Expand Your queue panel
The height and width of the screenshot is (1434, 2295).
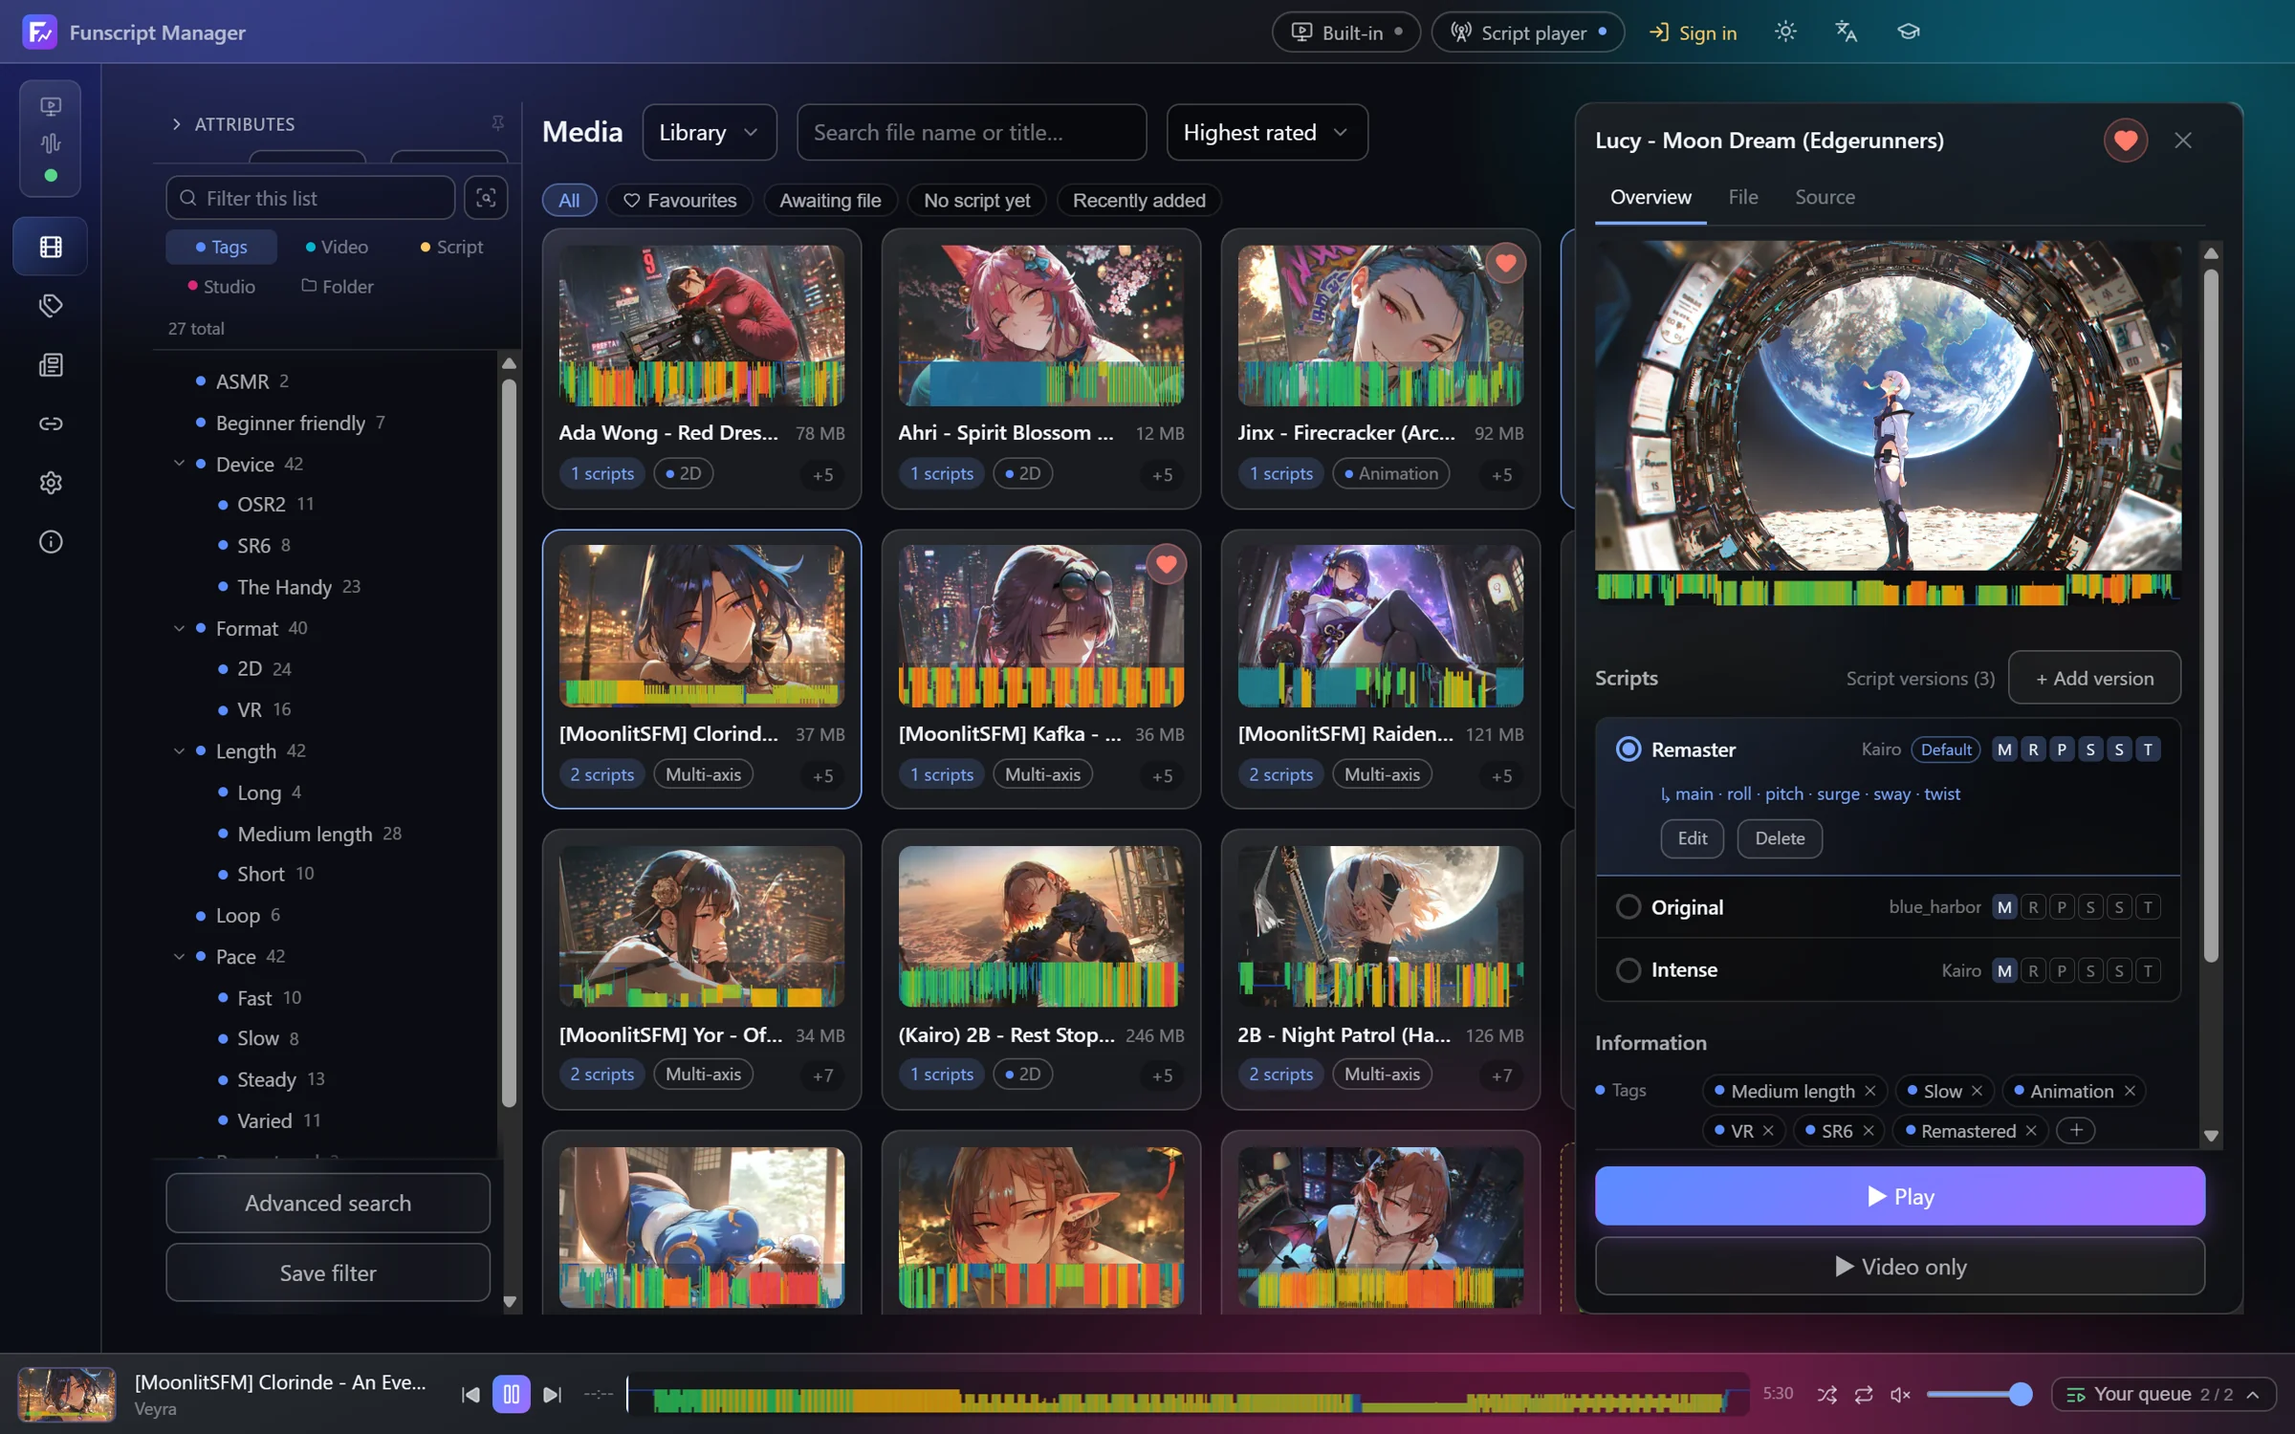[2163, 1395]
